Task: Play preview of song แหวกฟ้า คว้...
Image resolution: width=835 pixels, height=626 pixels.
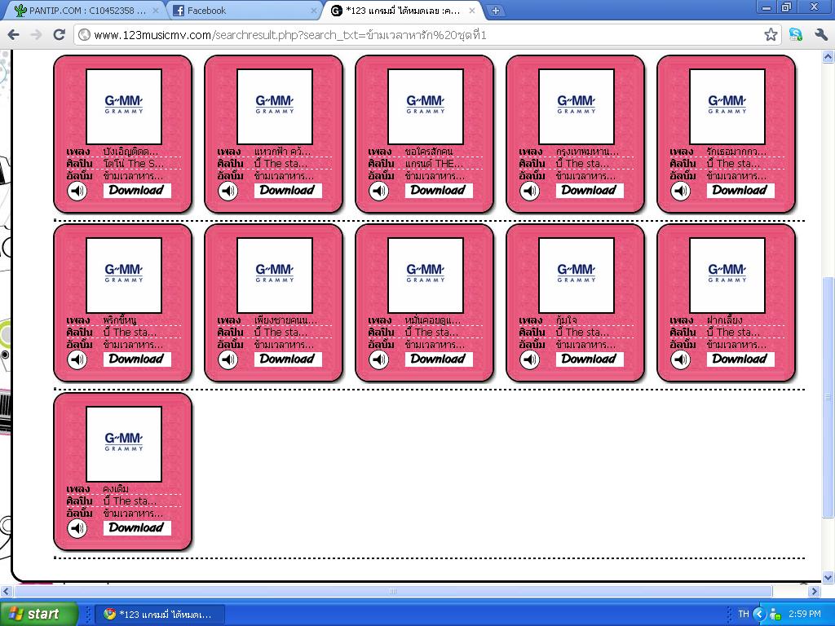Action: [x=228, y=191]
